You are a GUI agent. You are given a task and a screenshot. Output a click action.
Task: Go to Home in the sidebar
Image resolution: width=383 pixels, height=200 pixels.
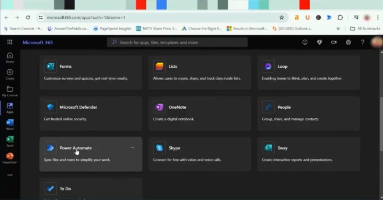click(10, 58)
